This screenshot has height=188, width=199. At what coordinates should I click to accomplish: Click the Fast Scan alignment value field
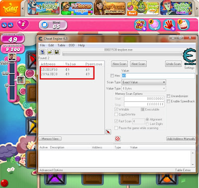(x=138, y=122)
